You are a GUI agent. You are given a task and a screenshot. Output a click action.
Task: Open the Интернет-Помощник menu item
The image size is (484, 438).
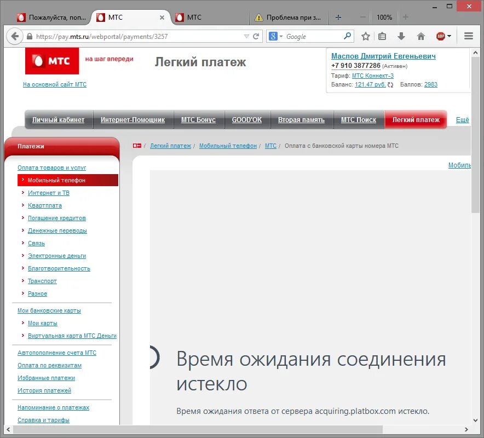pos(132,120)
